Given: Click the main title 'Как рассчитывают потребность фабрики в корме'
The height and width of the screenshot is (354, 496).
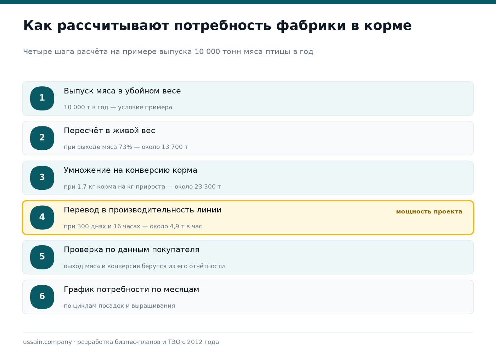Looking at the screenshot, I should point(217,26).
